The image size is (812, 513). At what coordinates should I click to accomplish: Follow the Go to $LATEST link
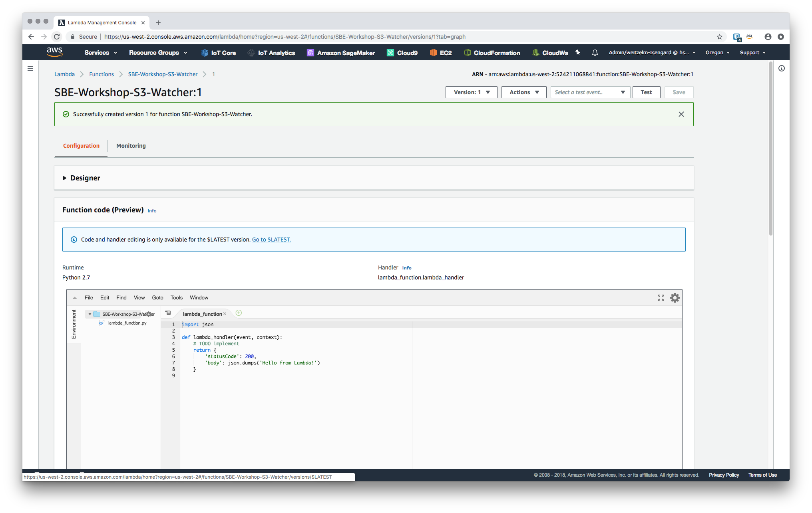coord(271,240)
